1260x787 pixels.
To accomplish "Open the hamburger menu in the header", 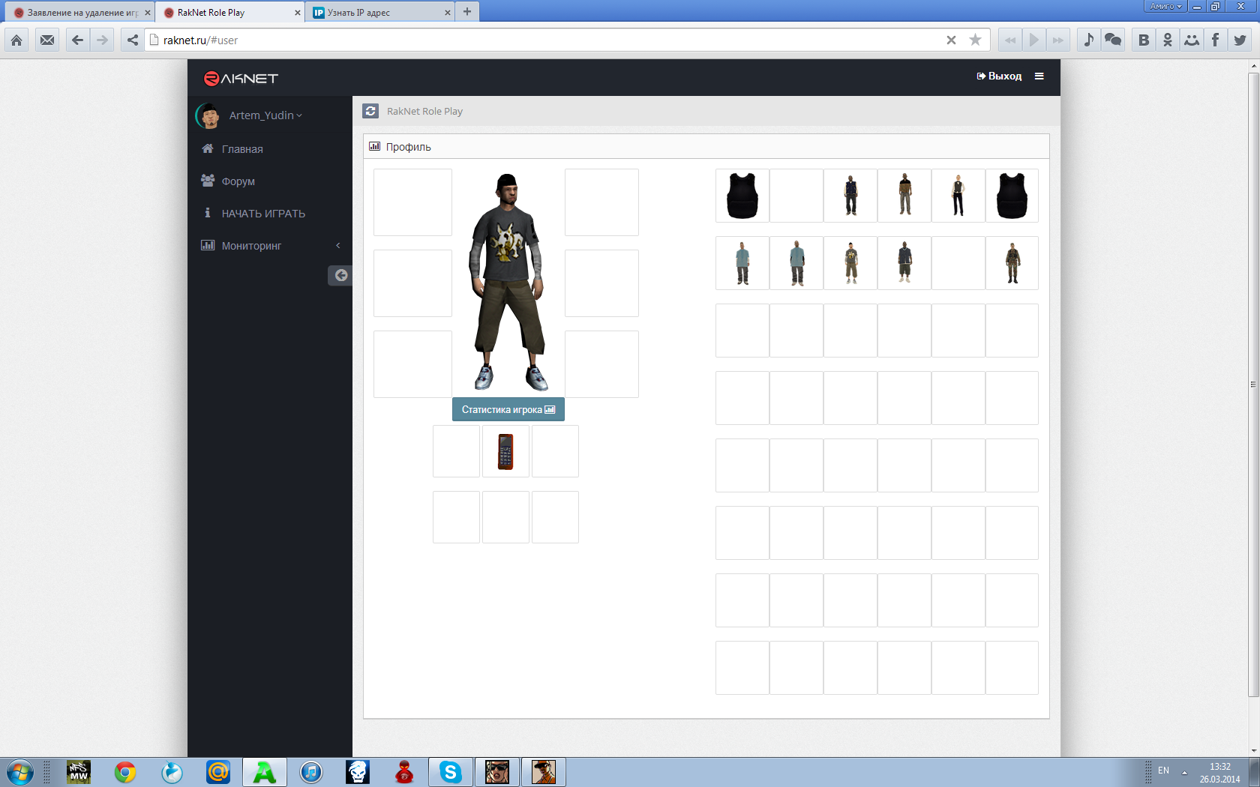I will [1039, 76].
